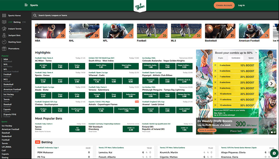
Task: Remove the 12 selections boost row
Action: (215, 105)
